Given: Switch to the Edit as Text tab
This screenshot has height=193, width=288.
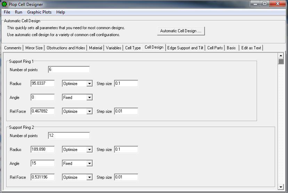Looking at the screenshot, I should 251,48.
